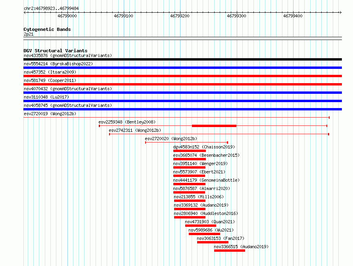Click the dgv4583n152 Chaisson2019 label
The width and height of the screenshot is (353, 266).
(204, 147)
